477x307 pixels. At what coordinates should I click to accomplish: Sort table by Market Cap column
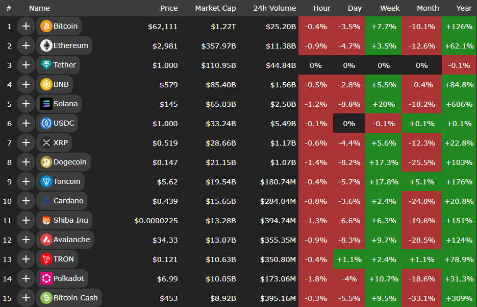tap(215, 8)
